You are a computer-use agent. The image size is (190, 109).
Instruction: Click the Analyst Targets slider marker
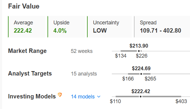point(141,74)
